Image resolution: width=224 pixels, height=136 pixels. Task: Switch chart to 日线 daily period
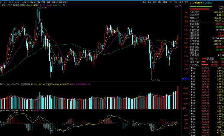tap(43, 2)
